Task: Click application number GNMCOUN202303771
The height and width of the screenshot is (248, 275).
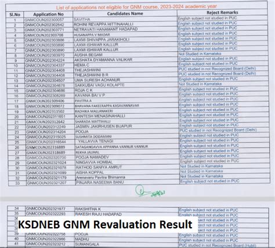Action: [x=44, y=30]
